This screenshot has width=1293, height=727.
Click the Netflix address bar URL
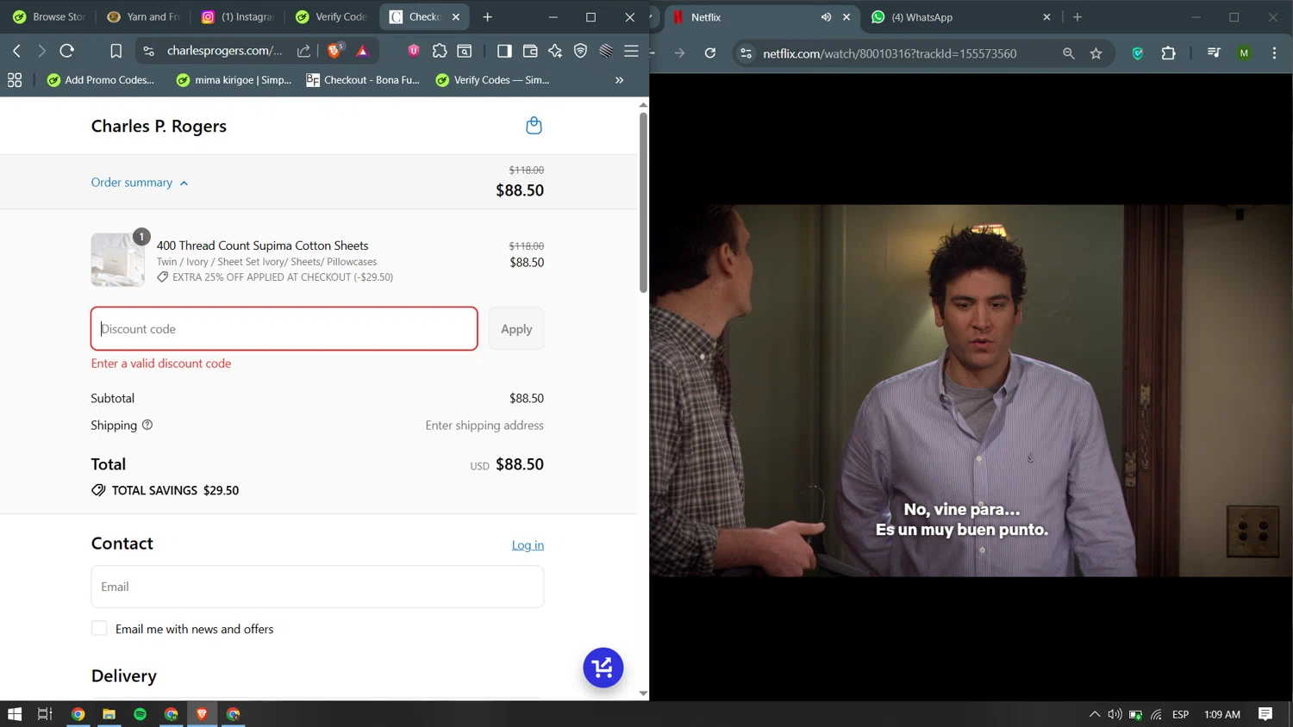890,53
